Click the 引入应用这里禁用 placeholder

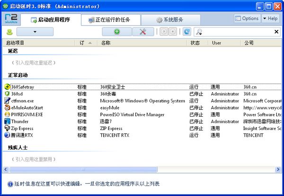point(34,159)
